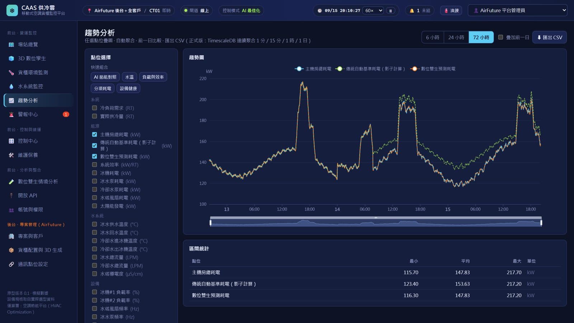Screen dimensions: 574x323
Task: Uncheck 主機房總耗電 (kW) checkbox
Action: [94, 135]
